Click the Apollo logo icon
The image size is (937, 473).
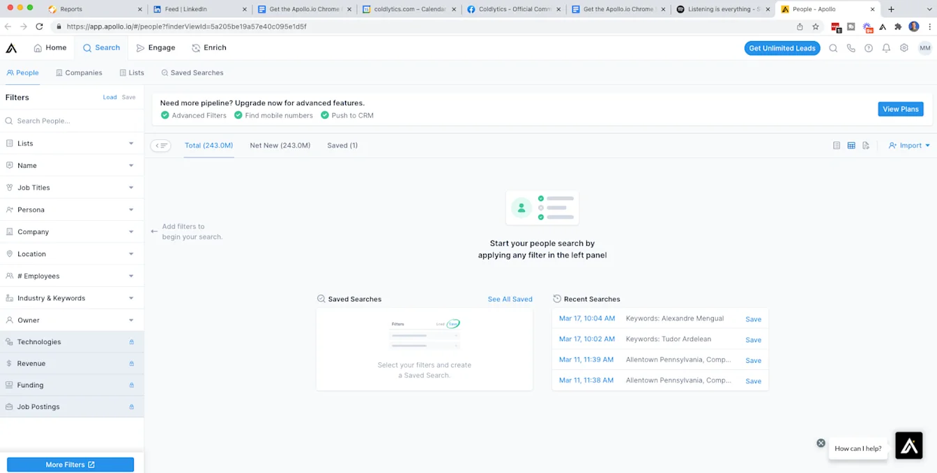(x=11, y=48)
